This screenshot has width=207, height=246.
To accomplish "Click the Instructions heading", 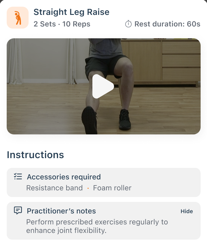I will pyautogui.click(x=36, y=155).
